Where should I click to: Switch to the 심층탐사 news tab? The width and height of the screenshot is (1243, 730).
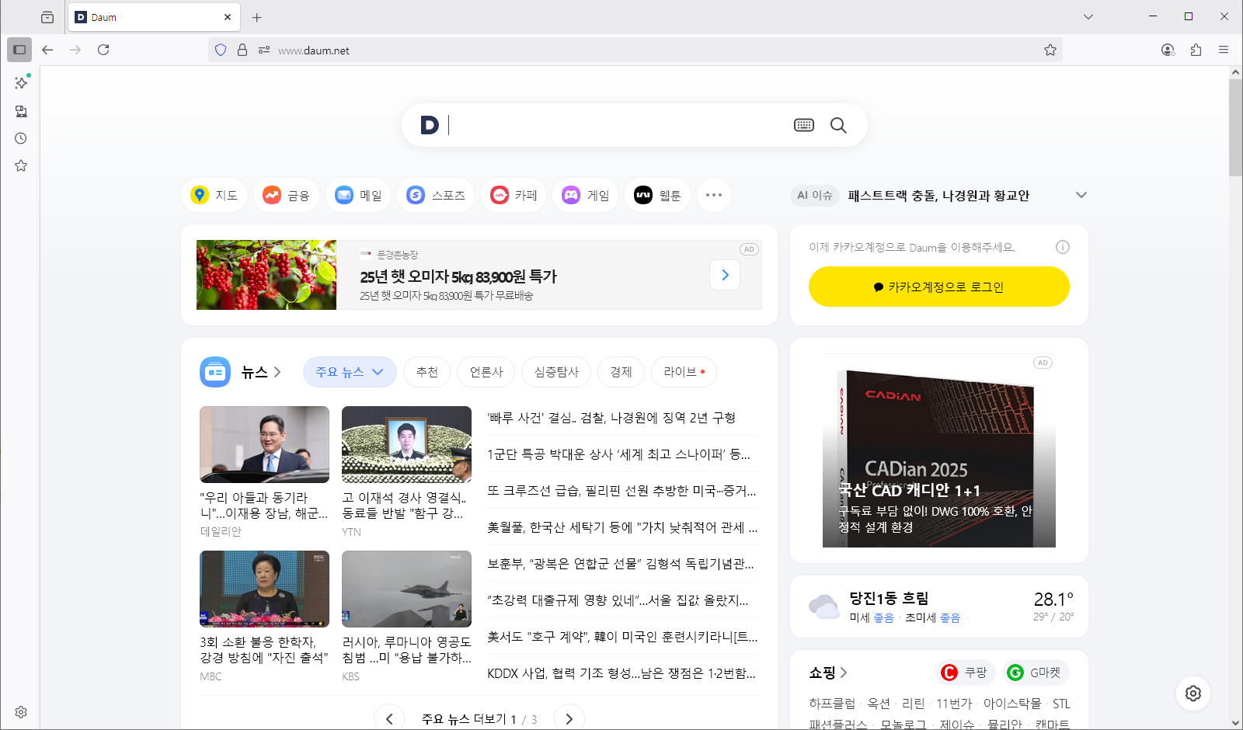(555, 372)
